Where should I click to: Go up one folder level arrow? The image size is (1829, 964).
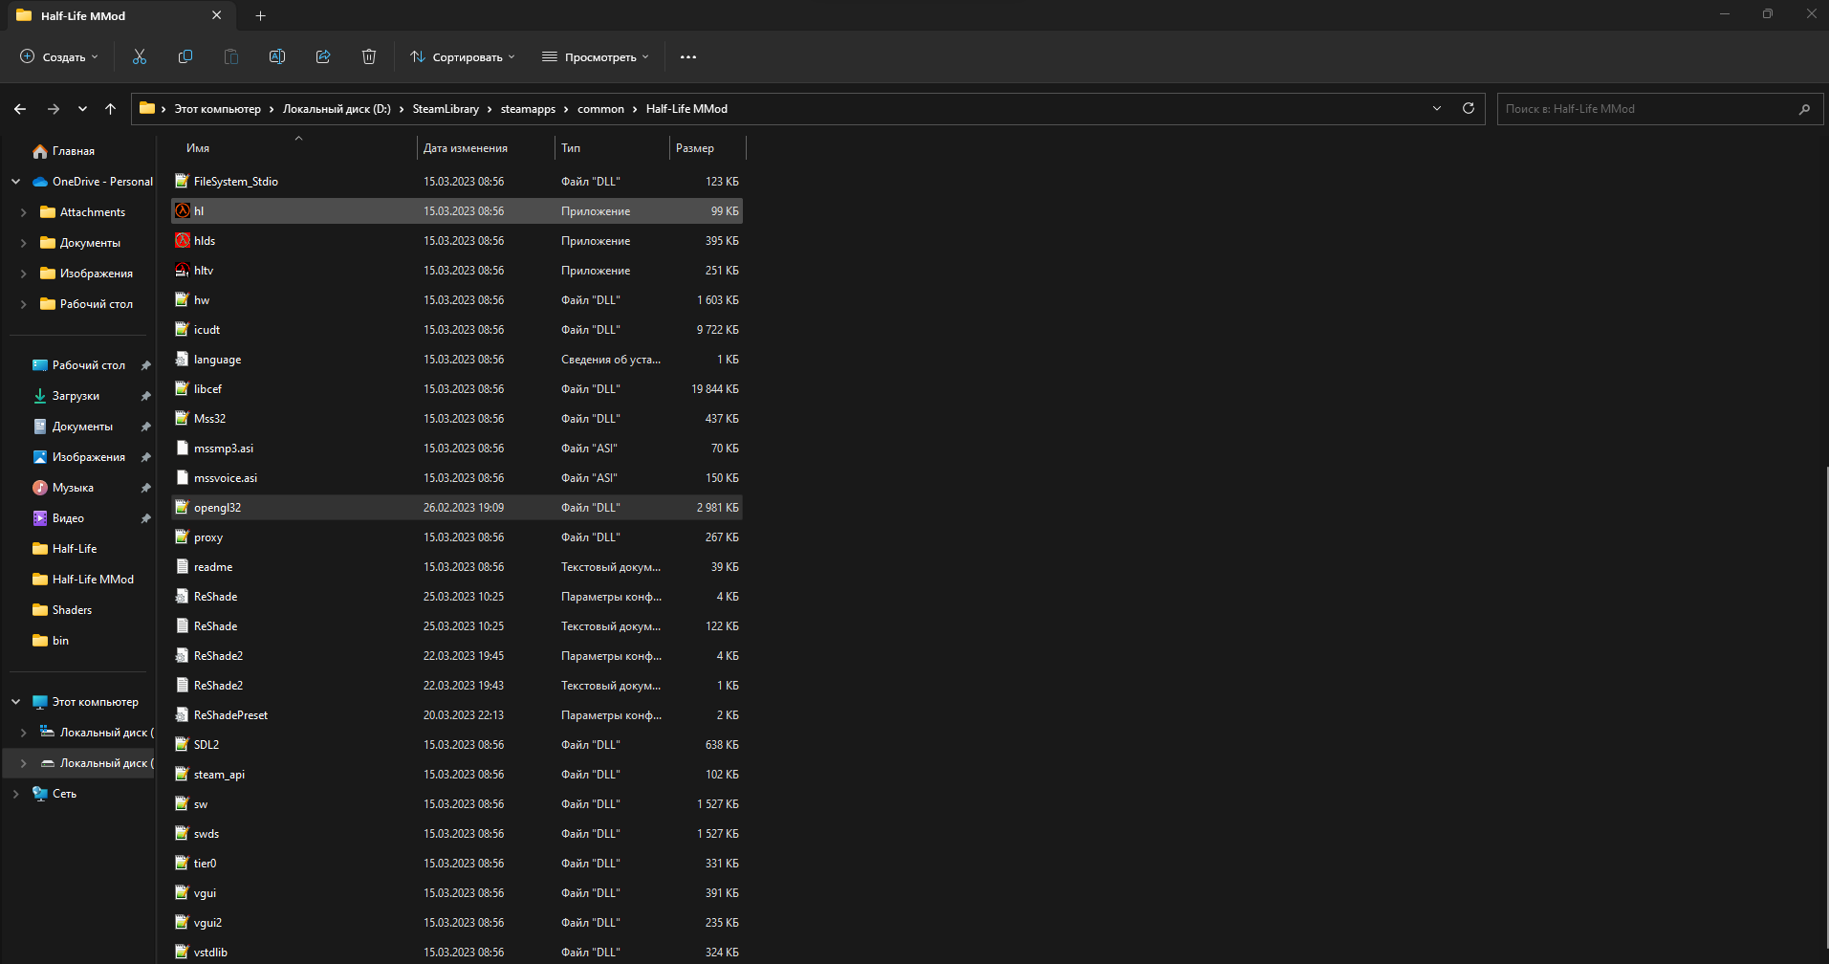tap(111, 109)
